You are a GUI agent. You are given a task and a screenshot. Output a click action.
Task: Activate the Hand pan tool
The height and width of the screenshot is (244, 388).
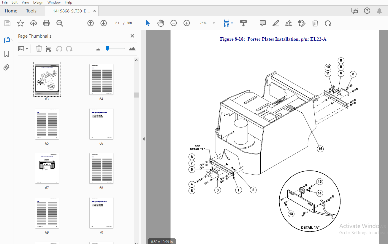161,23
